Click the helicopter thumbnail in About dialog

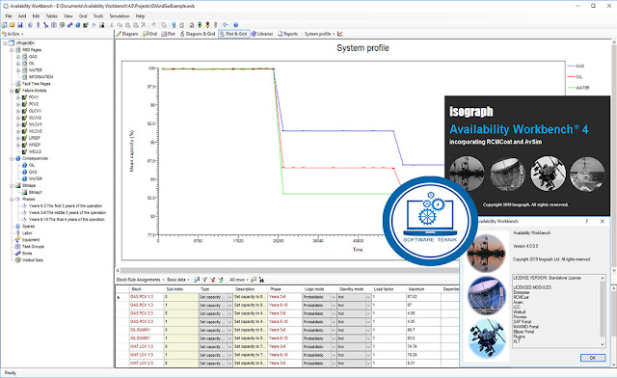click(x=486, y=337)
